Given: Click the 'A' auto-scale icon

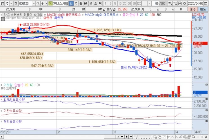Looking at the screenshot, I should (x=206, y=137).
